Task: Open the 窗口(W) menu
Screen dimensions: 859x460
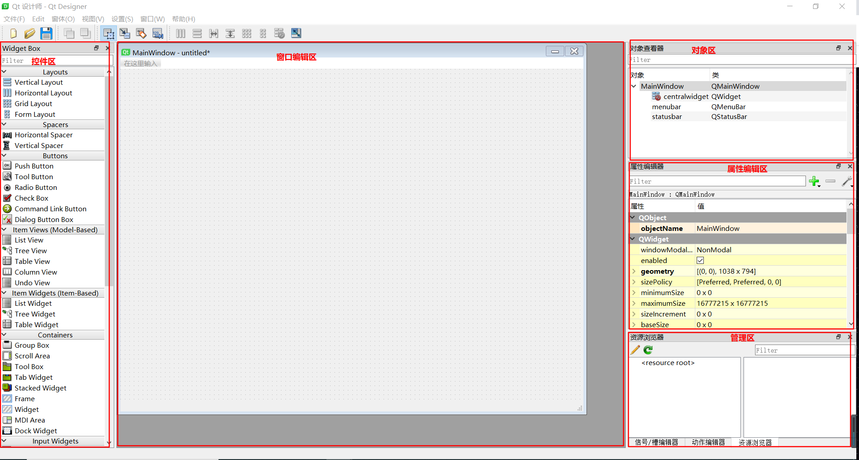Action: pos(152,19)
